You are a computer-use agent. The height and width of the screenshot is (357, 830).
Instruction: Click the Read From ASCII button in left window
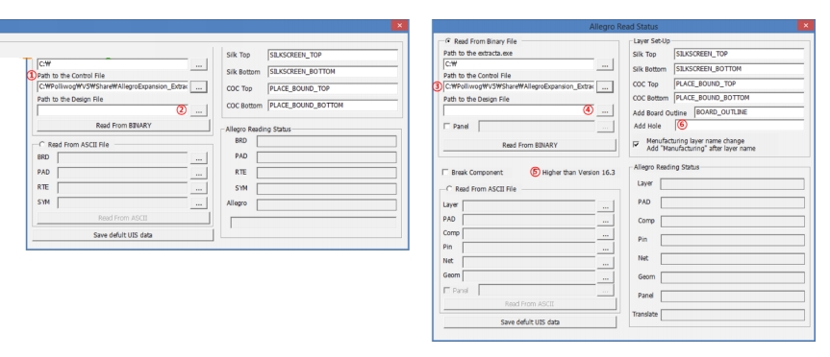click(x=123, y=218)
